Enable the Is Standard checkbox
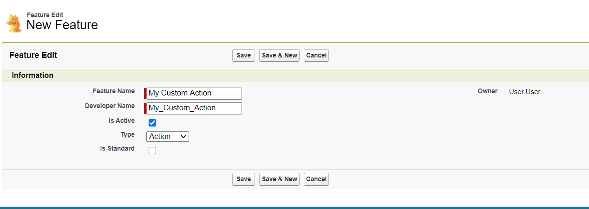The image size is (589, 209). point(152,151)
